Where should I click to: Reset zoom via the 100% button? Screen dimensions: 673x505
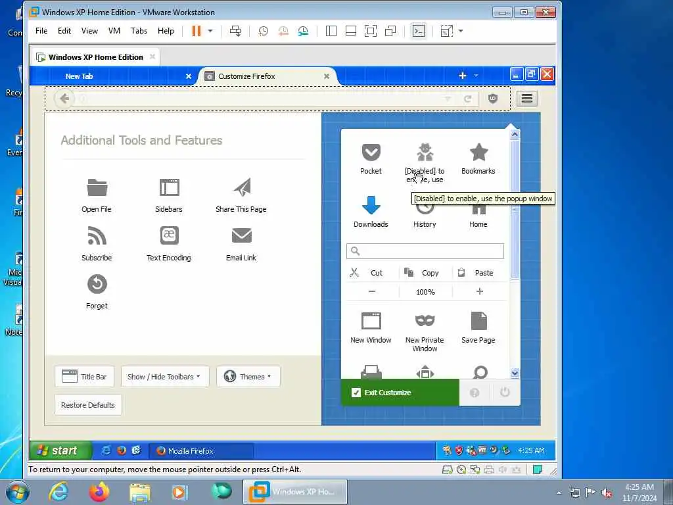[425, 291]
